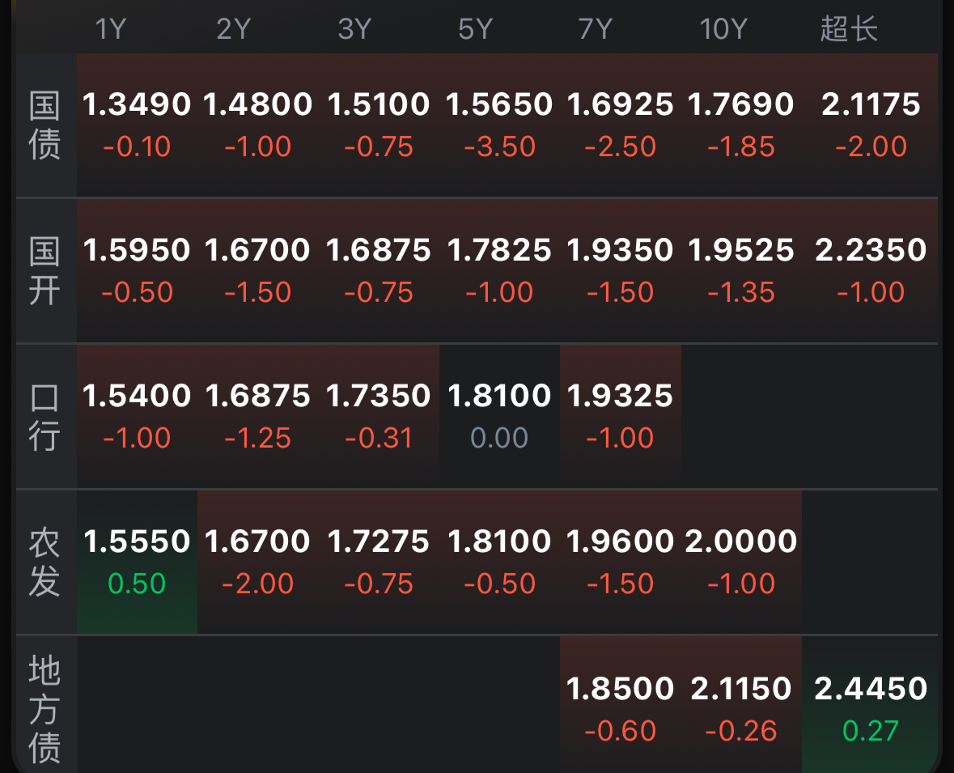Click 口行 7Y yield 1.9325

tap(620, 415)
